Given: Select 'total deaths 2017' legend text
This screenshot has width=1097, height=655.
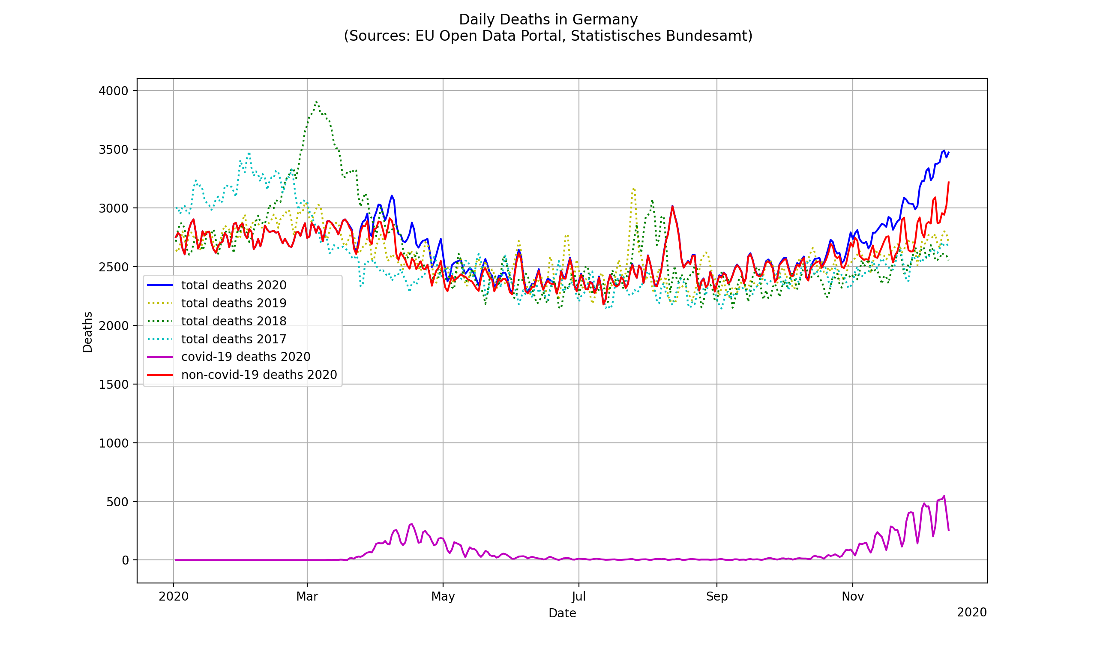Looking at the screenshot, I should (x=234, y=340).
